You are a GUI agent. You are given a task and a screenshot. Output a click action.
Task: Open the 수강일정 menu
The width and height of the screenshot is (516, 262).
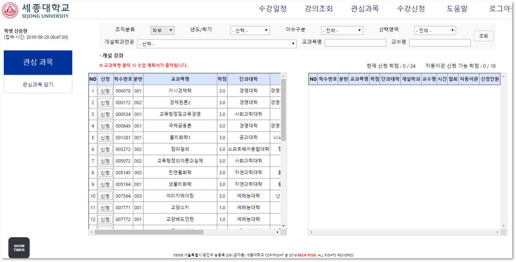coord(273,9)
